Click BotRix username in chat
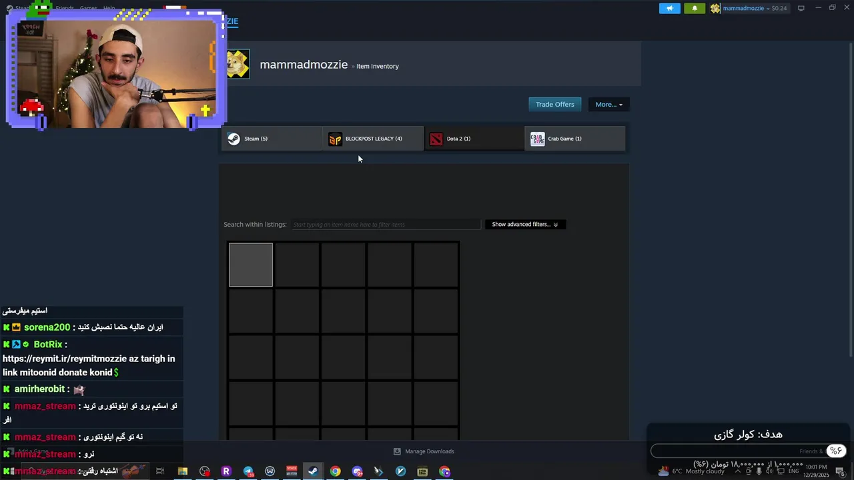Image resolution: width=854 pixels, height=480 pixels. (48, 345)
